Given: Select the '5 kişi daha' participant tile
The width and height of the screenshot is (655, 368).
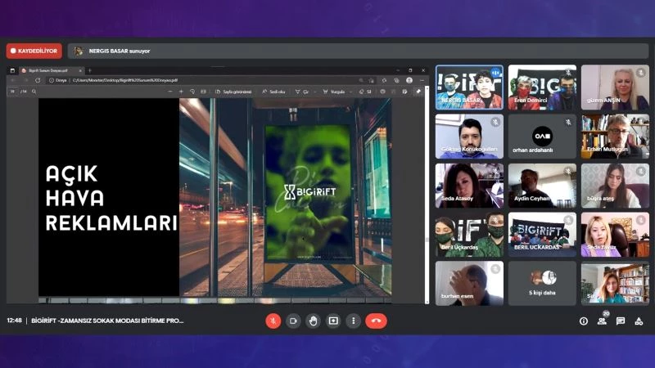Looking at the screenshot, I should click(x=542, y=283).
